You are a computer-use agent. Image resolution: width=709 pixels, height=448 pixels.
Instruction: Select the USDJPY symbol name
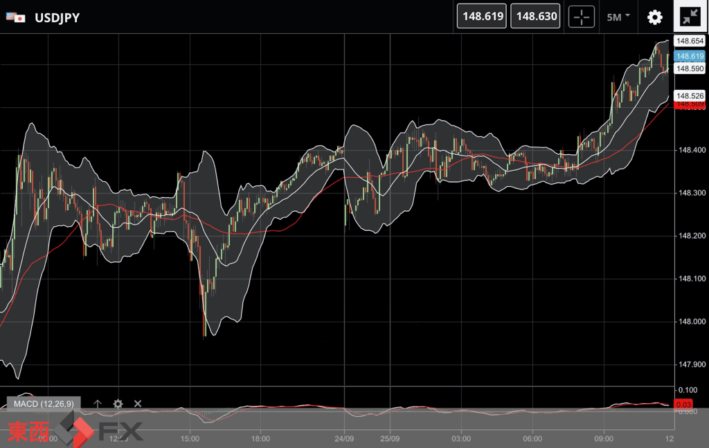point(57,17)
